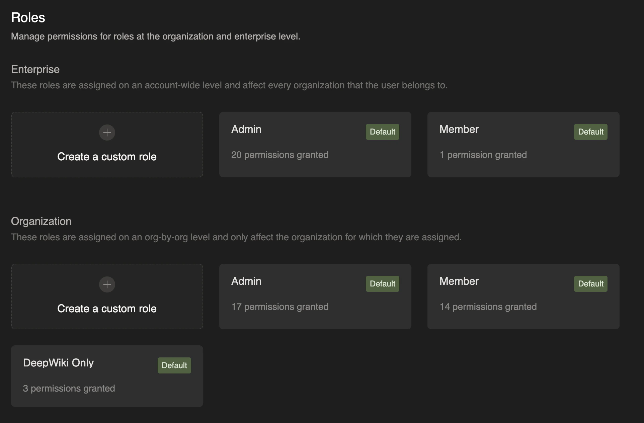Click '14 permissions granted' text

[488, 307]
